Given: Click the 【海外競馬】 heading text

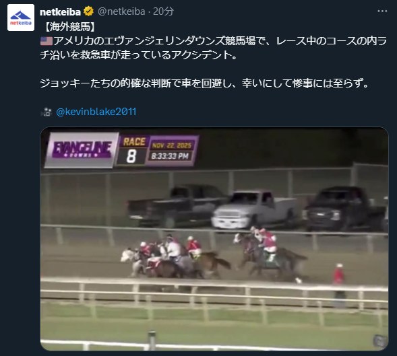Looking at the screenshot, I should [70, 27].
